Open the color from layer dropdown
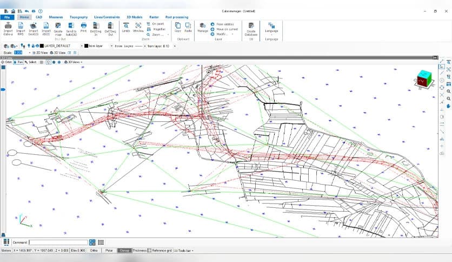The image size is (452, 262). click(x=111, y=46)
